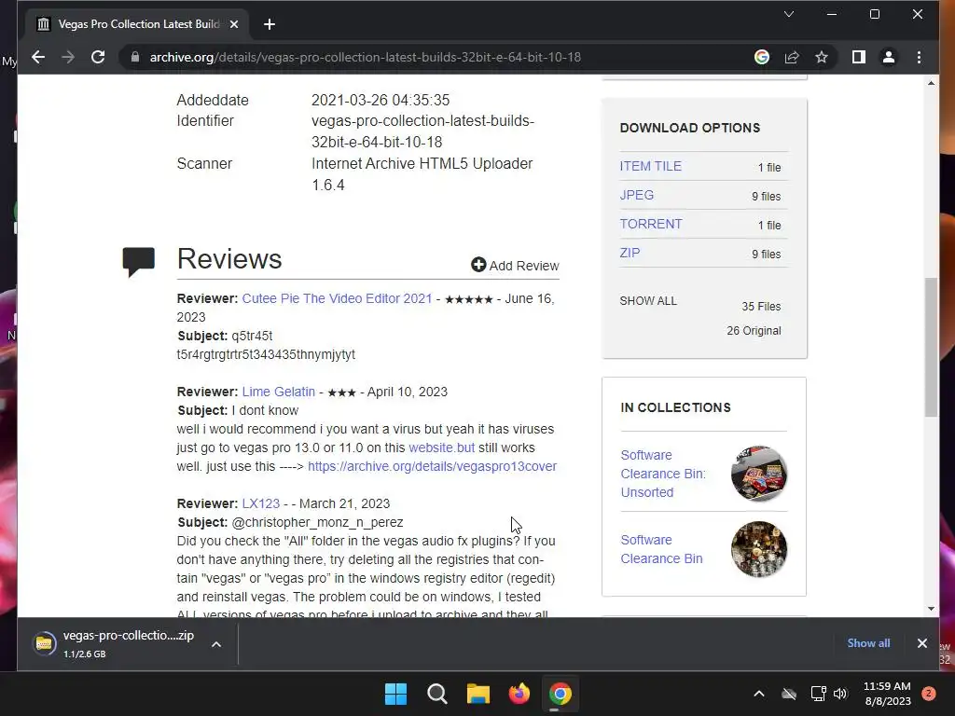Click the forward navigation arrow

pyautogui.click(x=68, y=57)
